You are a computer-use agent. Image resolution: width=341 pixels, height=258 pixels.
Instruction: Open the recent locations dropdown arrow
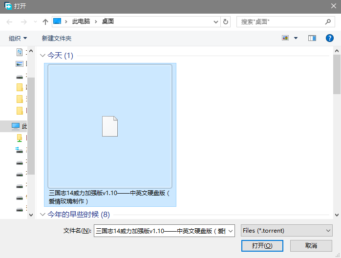click(x=35, y=22)
